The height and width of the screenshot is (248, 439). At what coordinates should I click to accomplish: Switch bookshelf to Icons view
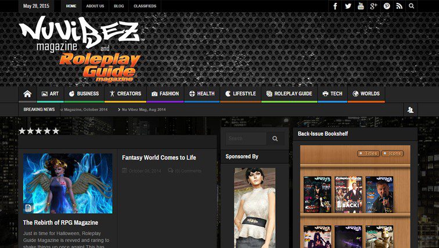[392, 153]
